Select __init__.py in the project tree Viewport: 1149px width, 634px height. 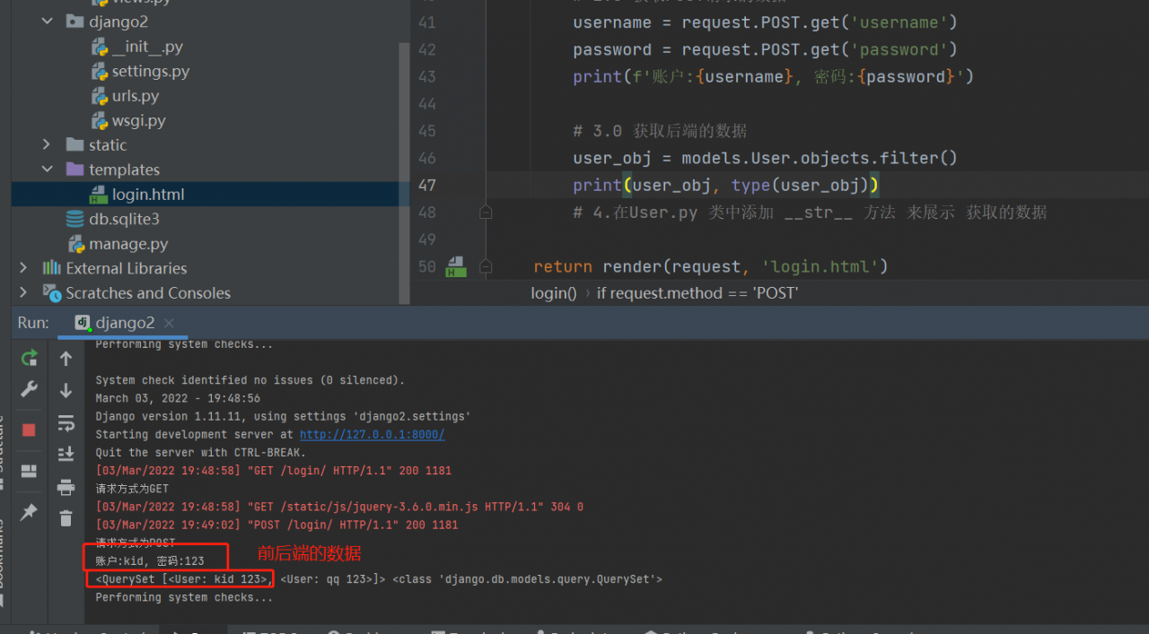[x=147, y=47]
